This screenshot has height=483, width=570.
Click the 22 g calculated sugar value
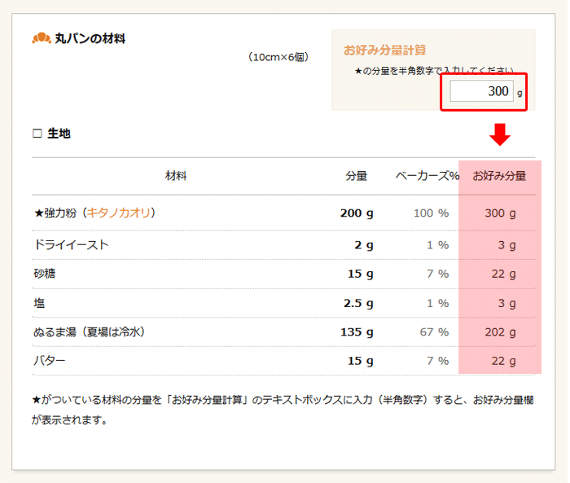tap(504, 274)
